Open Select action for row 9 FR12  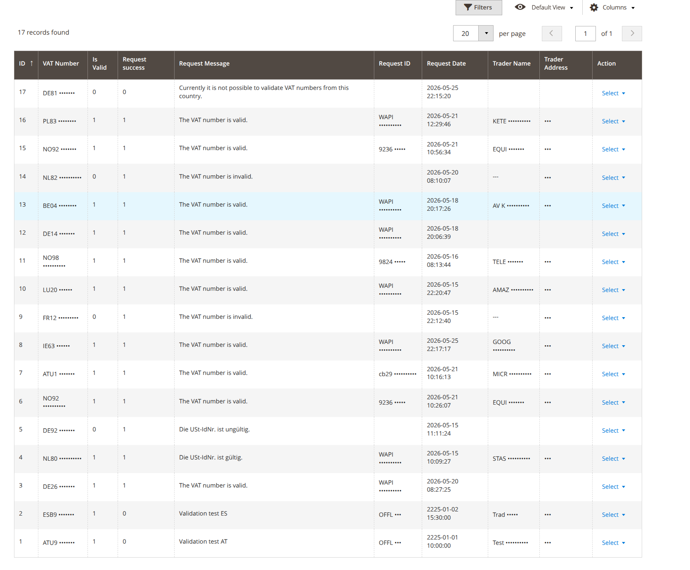(613, 318)
